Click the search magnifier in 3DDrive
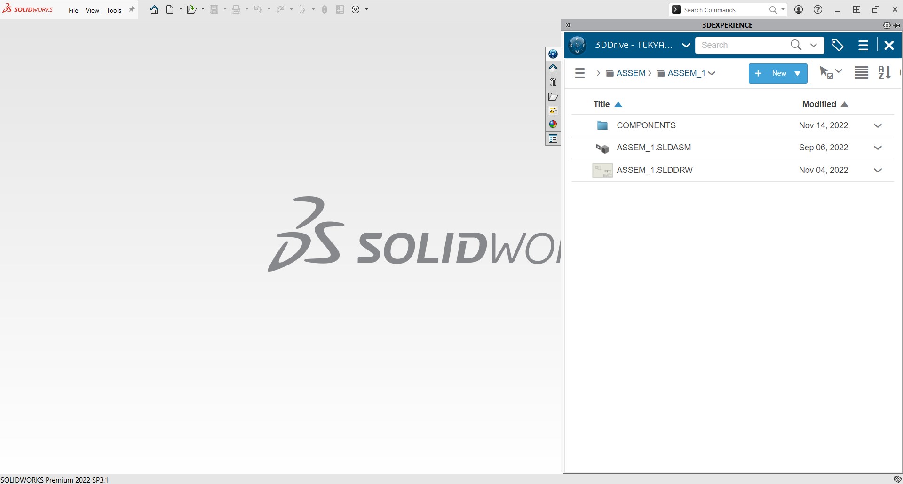This screenshot has height=484, width=903. [796, 45]
